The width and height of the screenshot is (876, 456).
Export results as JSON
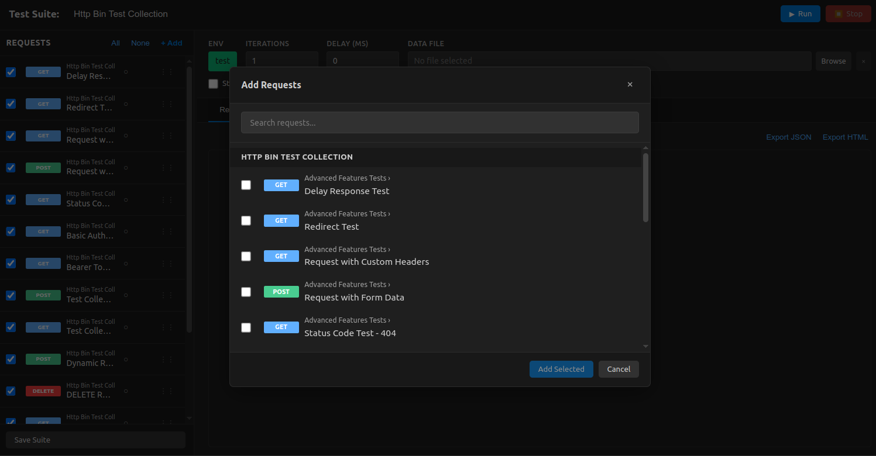click(x=789, y=137)
